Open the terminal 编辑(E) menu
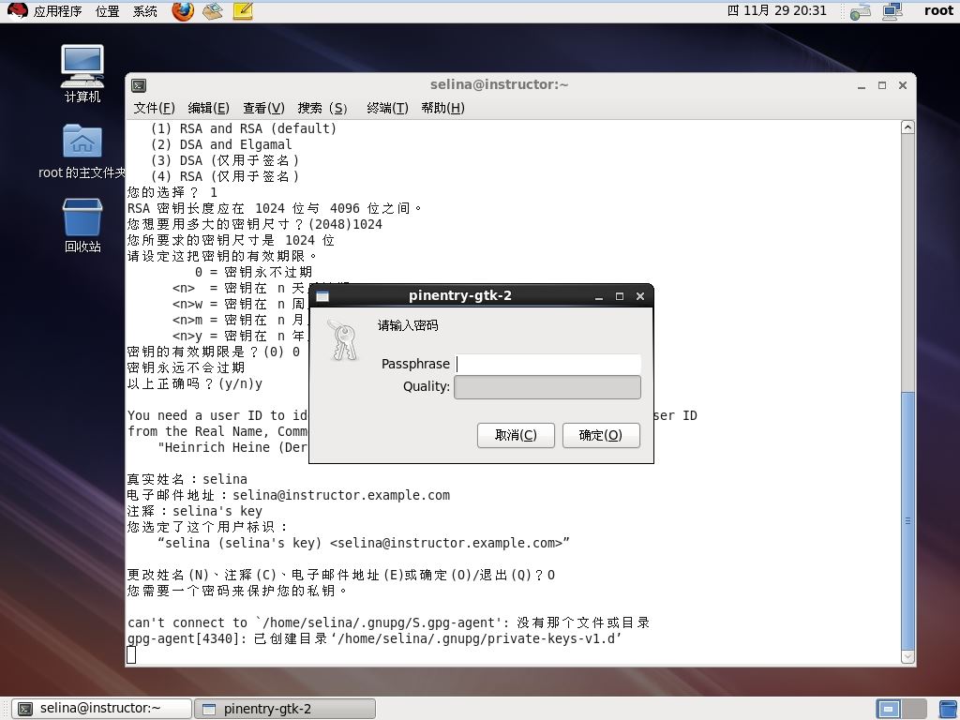This screenshot has width=960, height=720. tap(208, 108)
